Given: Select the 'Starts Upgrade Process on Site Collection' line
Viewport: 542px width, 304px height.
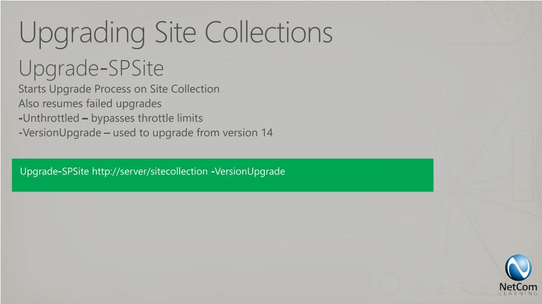Looking at the screenshot, I should [x=119, y=89].
